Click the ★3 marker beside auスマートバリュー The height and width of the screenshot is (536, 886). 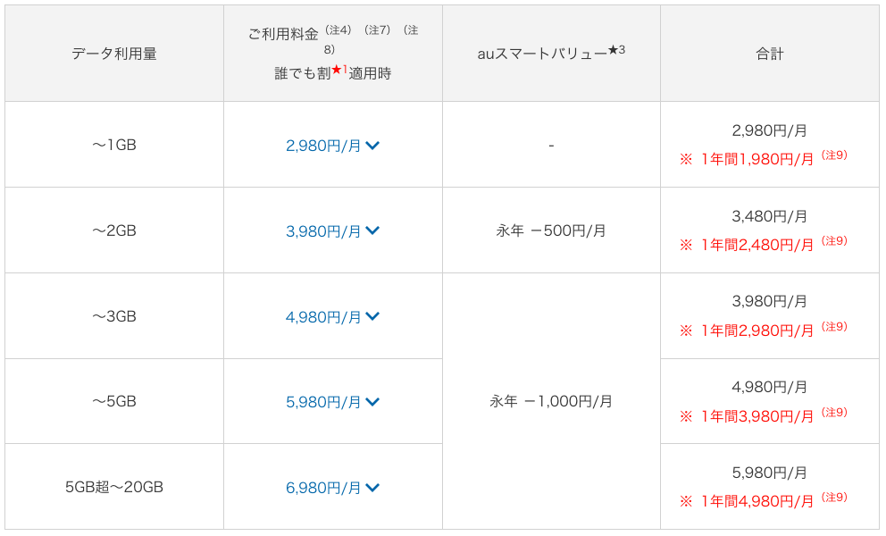616,50
